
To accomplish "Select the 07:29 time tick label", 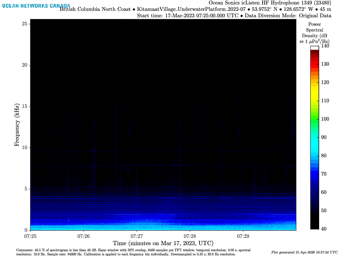I will click(x=243, y=236).
